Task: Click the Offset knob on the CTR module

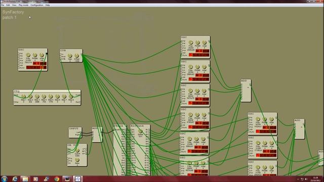Action: (x=76, y=56)
